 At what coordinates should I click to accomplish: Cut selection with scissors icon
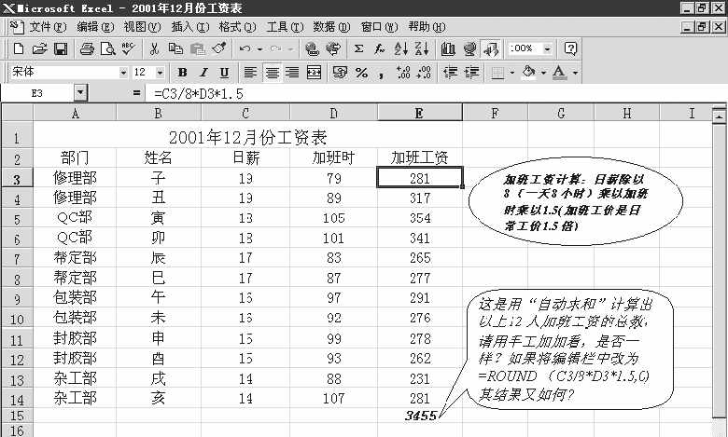pos(154,48)
